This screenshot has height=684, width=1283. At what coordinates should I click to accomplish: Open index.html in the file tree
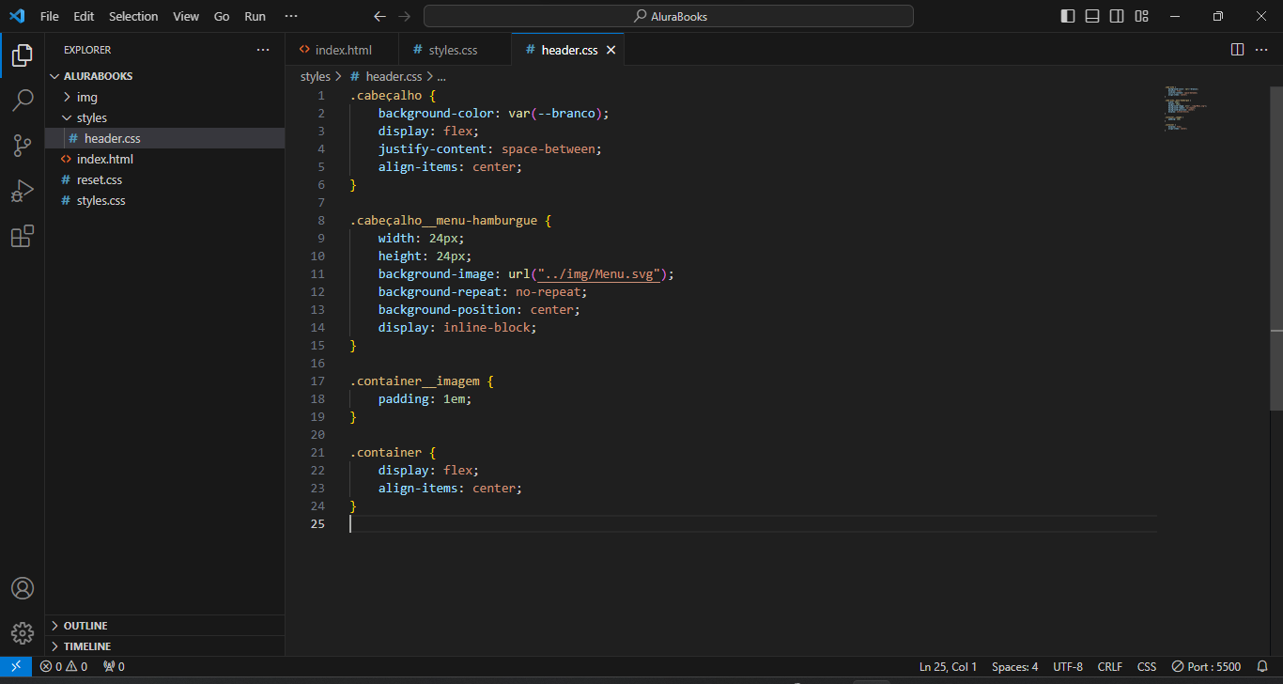pyautogui.click(x=164, y=159)
